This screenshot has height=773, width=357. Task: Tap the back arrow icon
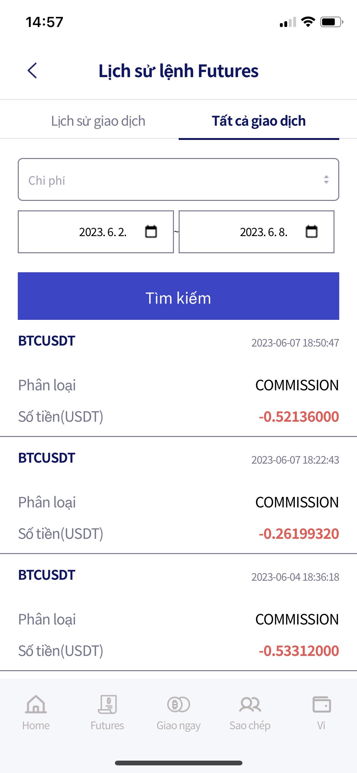tap(32, 70)
